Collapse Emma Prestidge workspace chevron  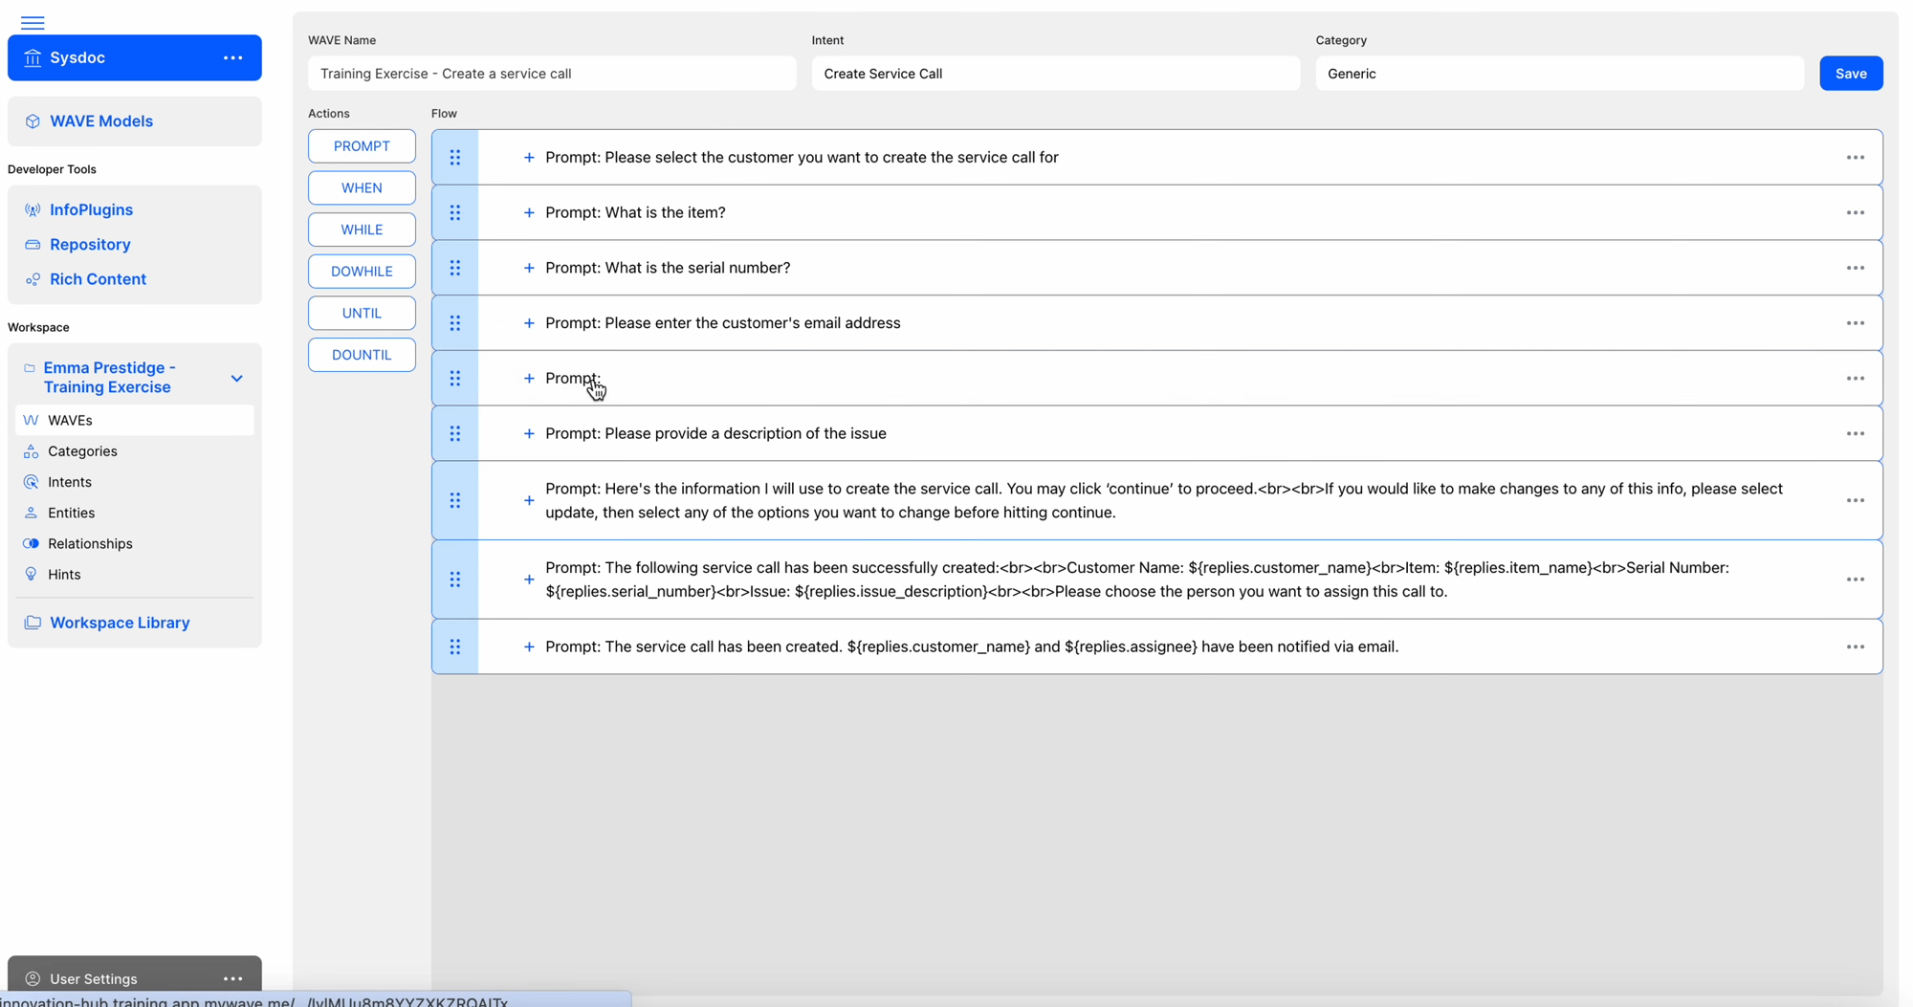[236, 379]
